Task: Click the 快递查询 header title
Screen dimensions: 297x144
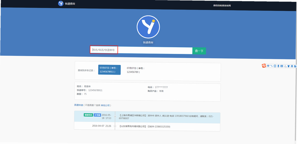Action: tap(70, 4)
